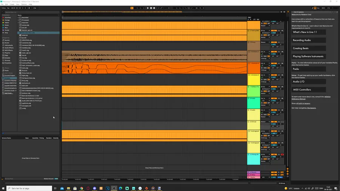340x191 pixels.
Task: Open the Create menu
Action: pyautogui.click(x=12, y=4)
